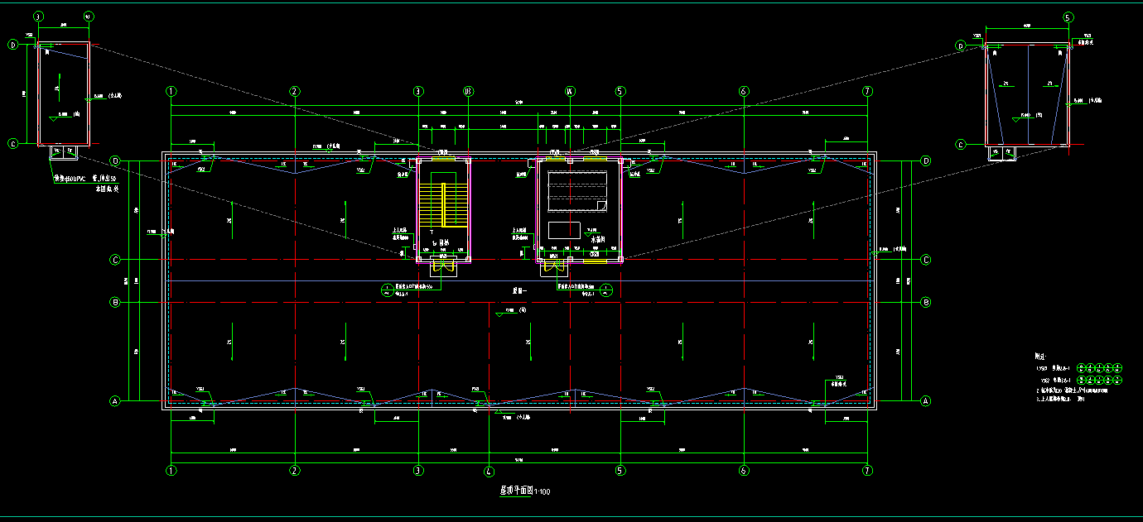
Task: Click axis bubble A on the left side
Action: (x=115, y=401)
